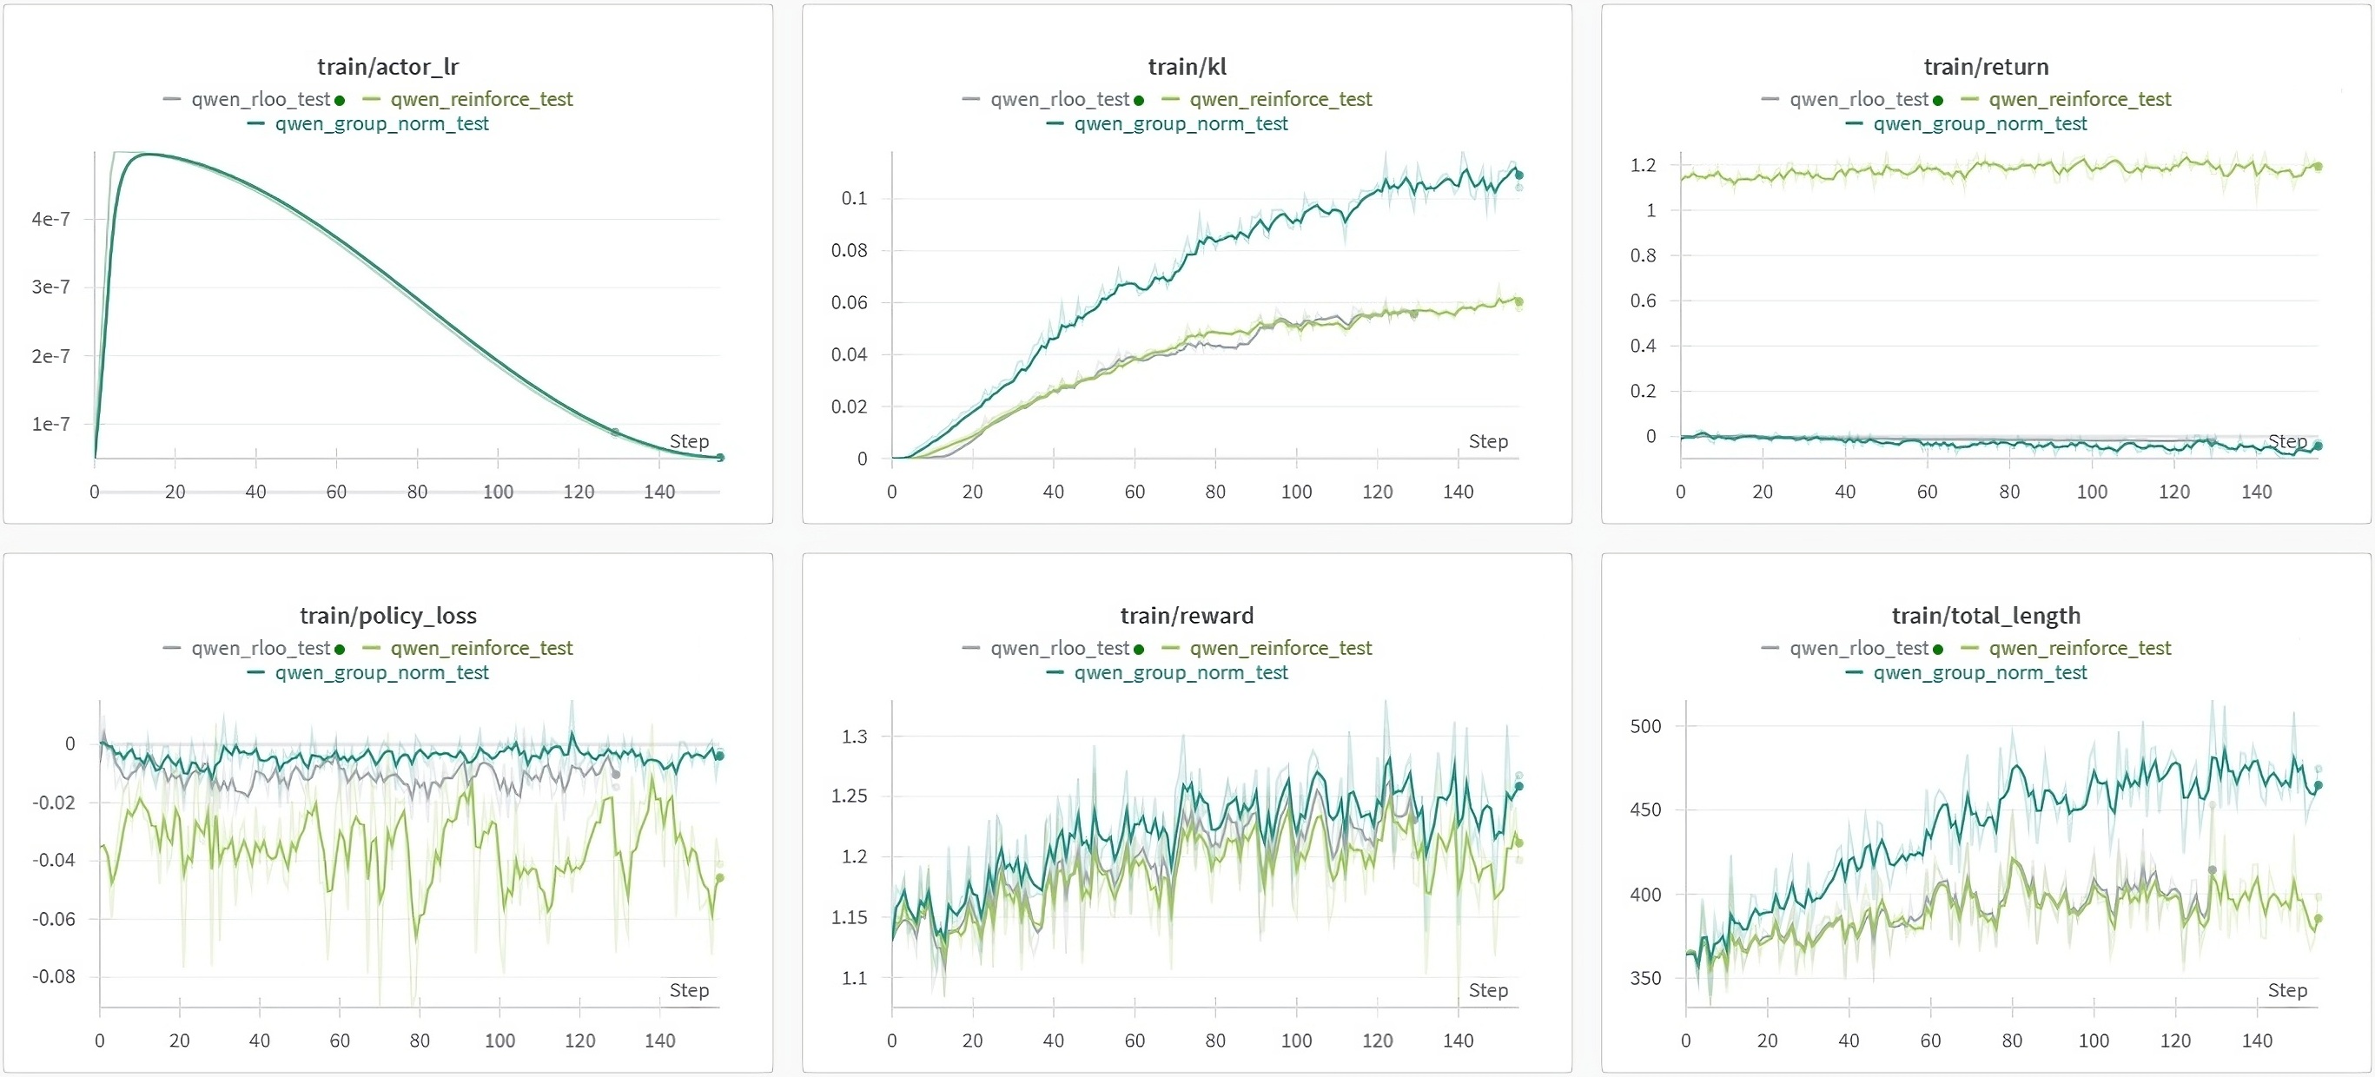Click the train/kl chart title

(1187, 66)
